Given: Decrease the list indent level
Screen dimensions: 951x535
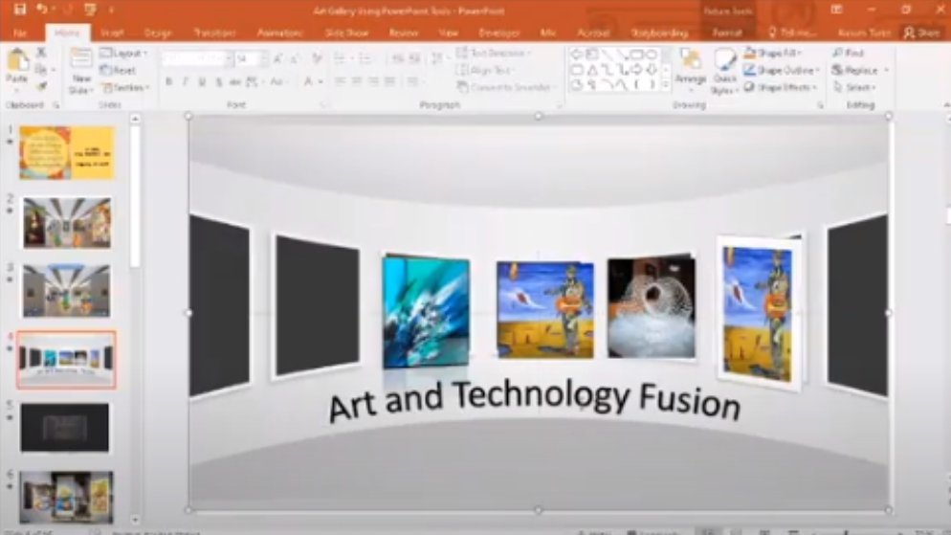Looking at the screenshot, I should (x=397, y=58).
